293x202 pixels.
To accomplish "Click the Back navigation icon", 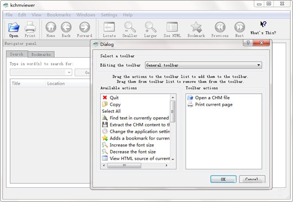I will (66, 28).
